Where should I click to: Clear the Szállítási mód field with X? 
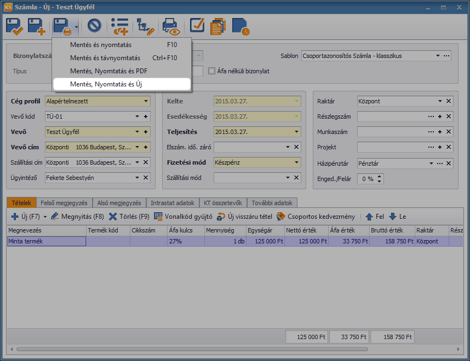[x=296, y=178]
